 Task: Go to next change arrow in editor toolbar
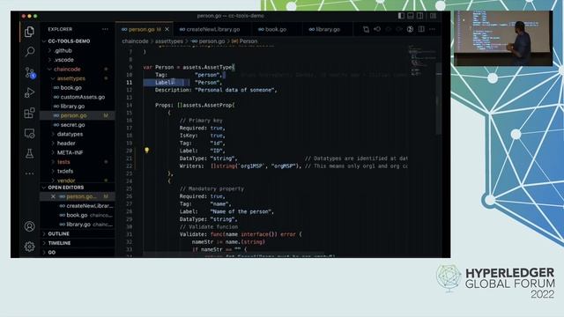tap(399, 29)
